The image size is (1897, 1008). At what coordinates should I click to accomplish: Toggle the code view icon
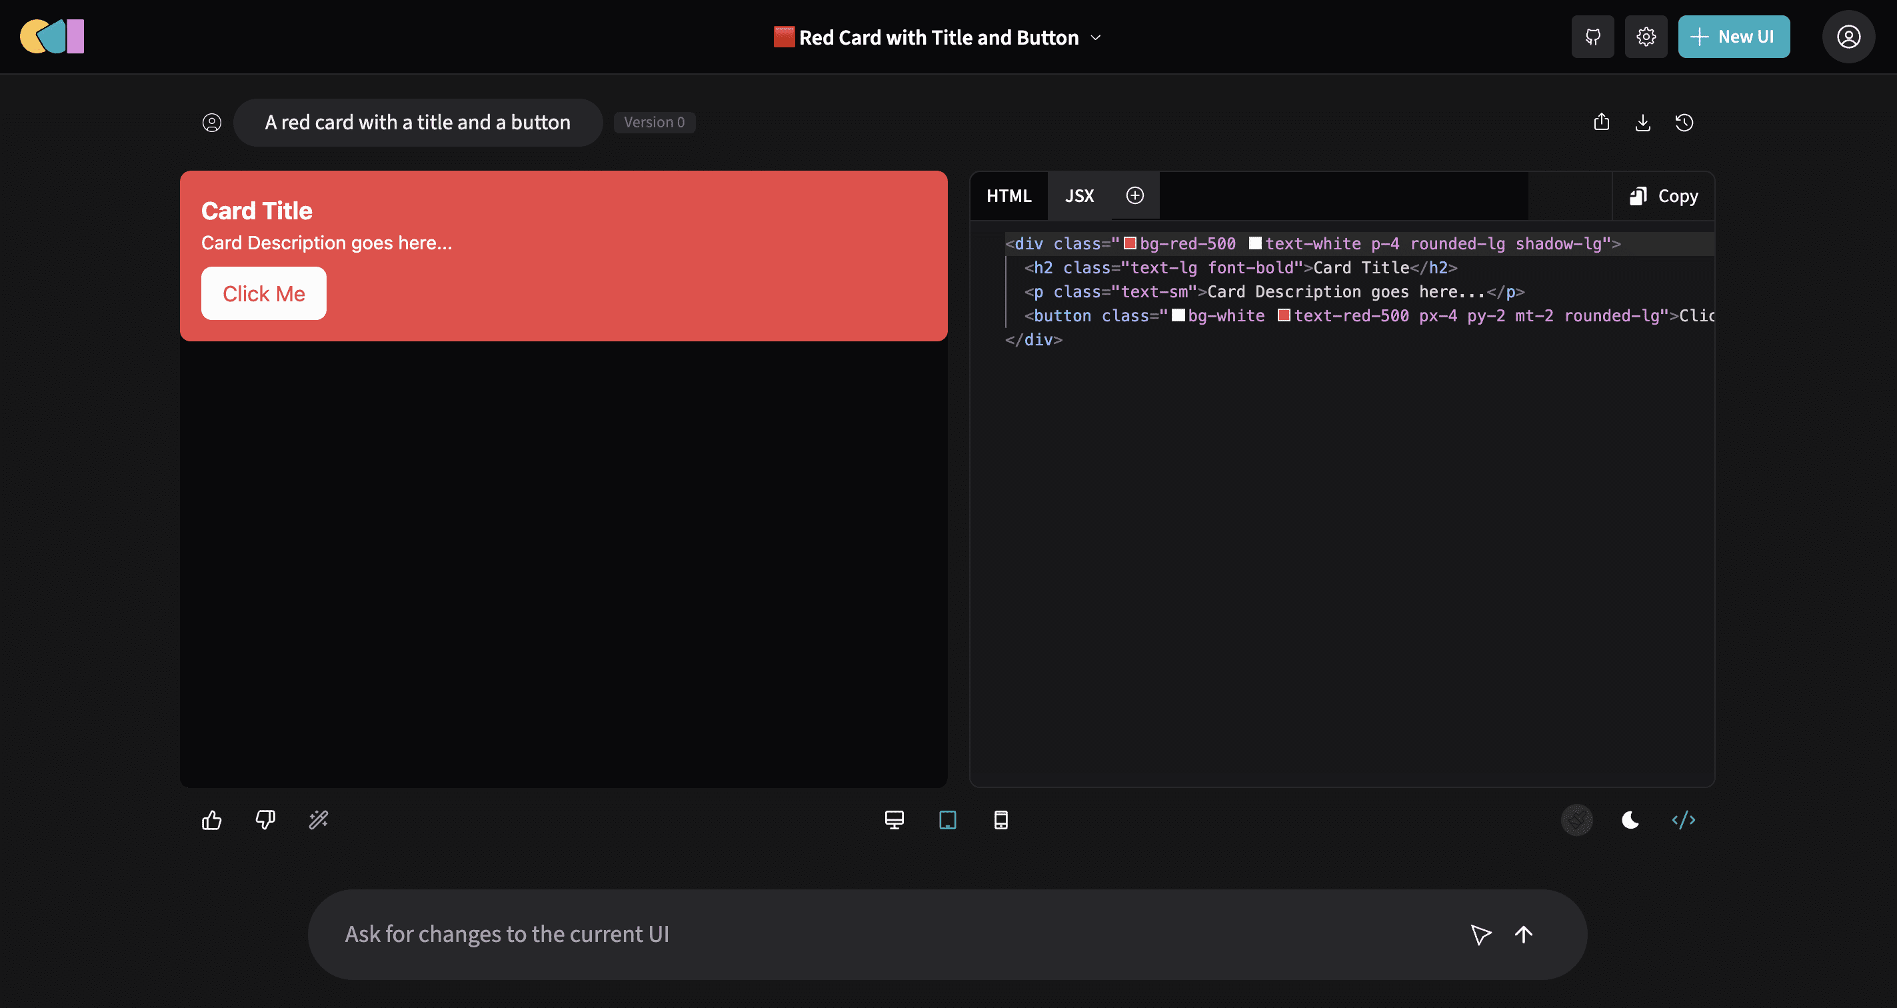point(1684,819)
